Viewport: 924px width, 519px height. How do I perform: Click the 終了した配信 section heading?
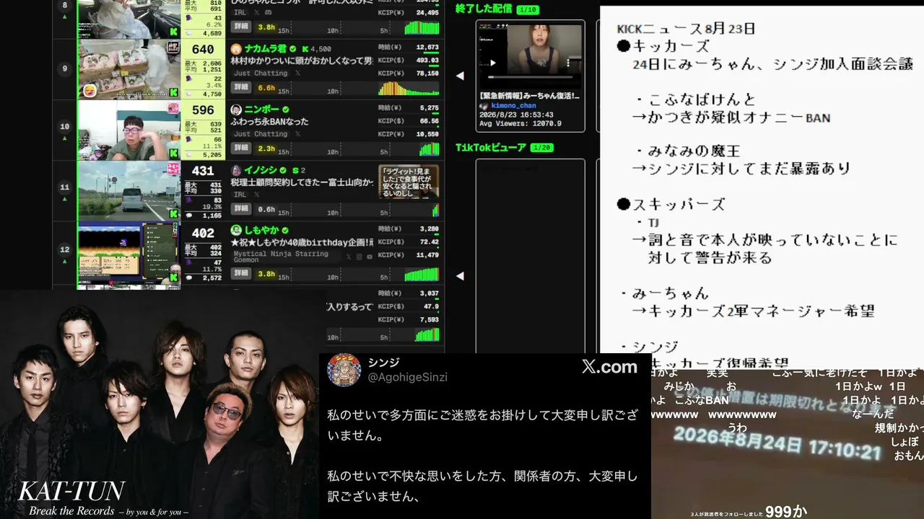pyautogui.click(x=484, y=9)
